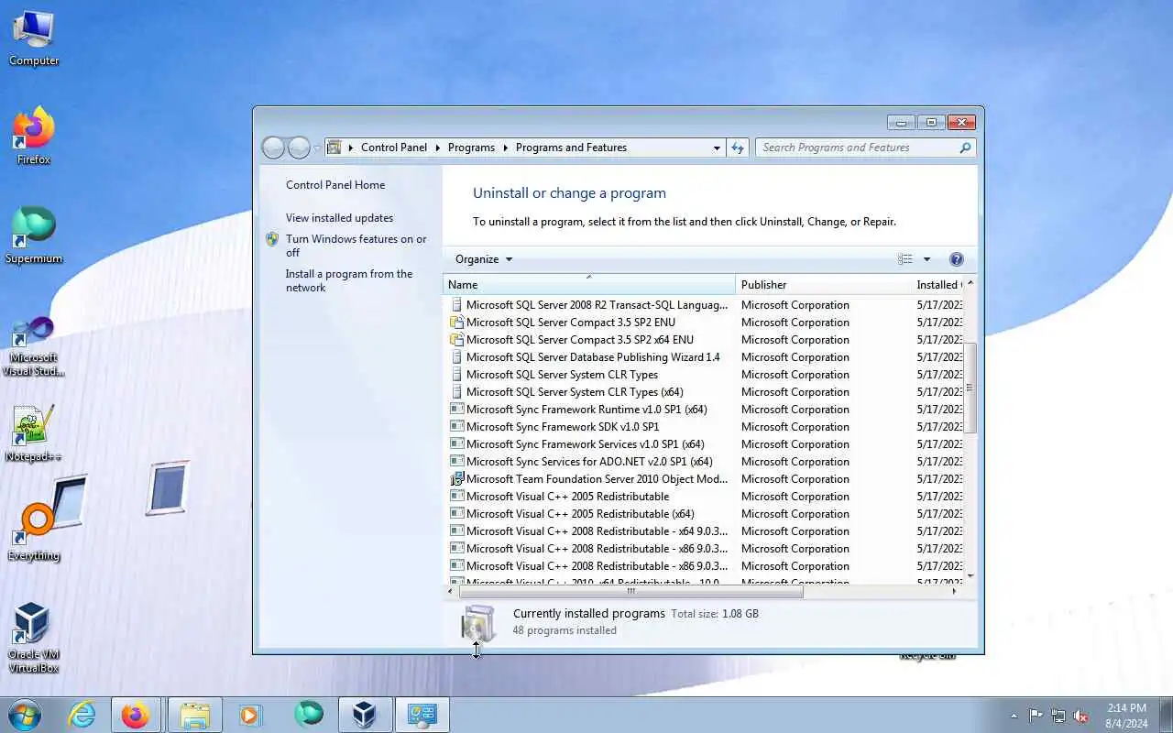Click the vertical scrollbar thumb

pos(970,387)
